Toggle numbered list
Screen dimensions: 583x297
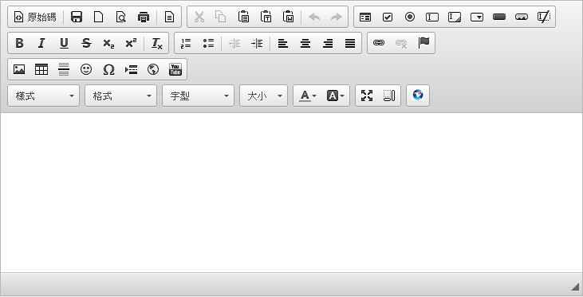(186, 44)
